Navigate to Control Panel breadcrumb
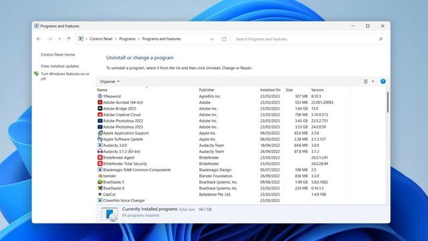428x241 pixels. coord(101,39)
